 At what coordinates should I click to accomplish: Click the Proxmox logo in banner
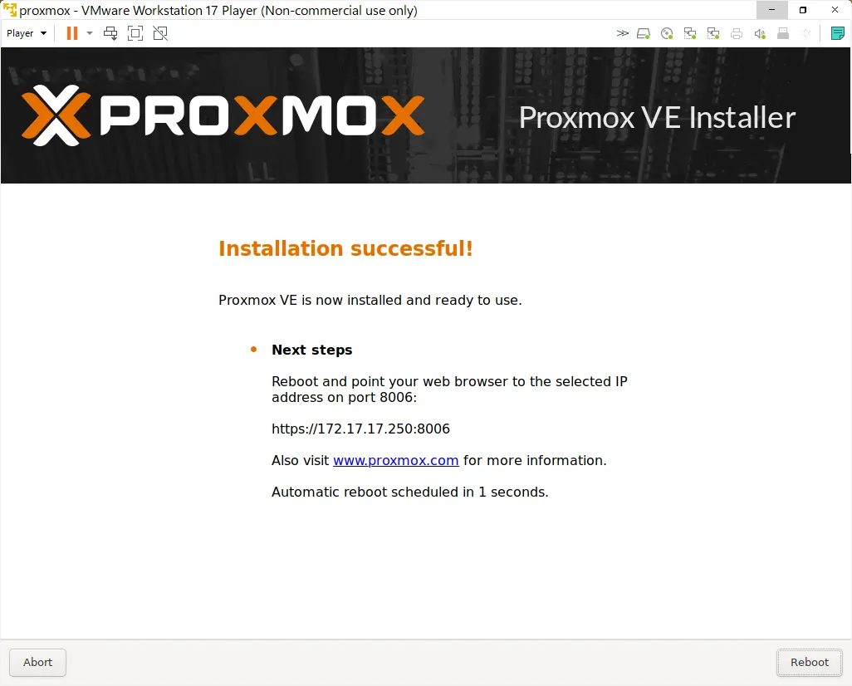click(223, 115)
